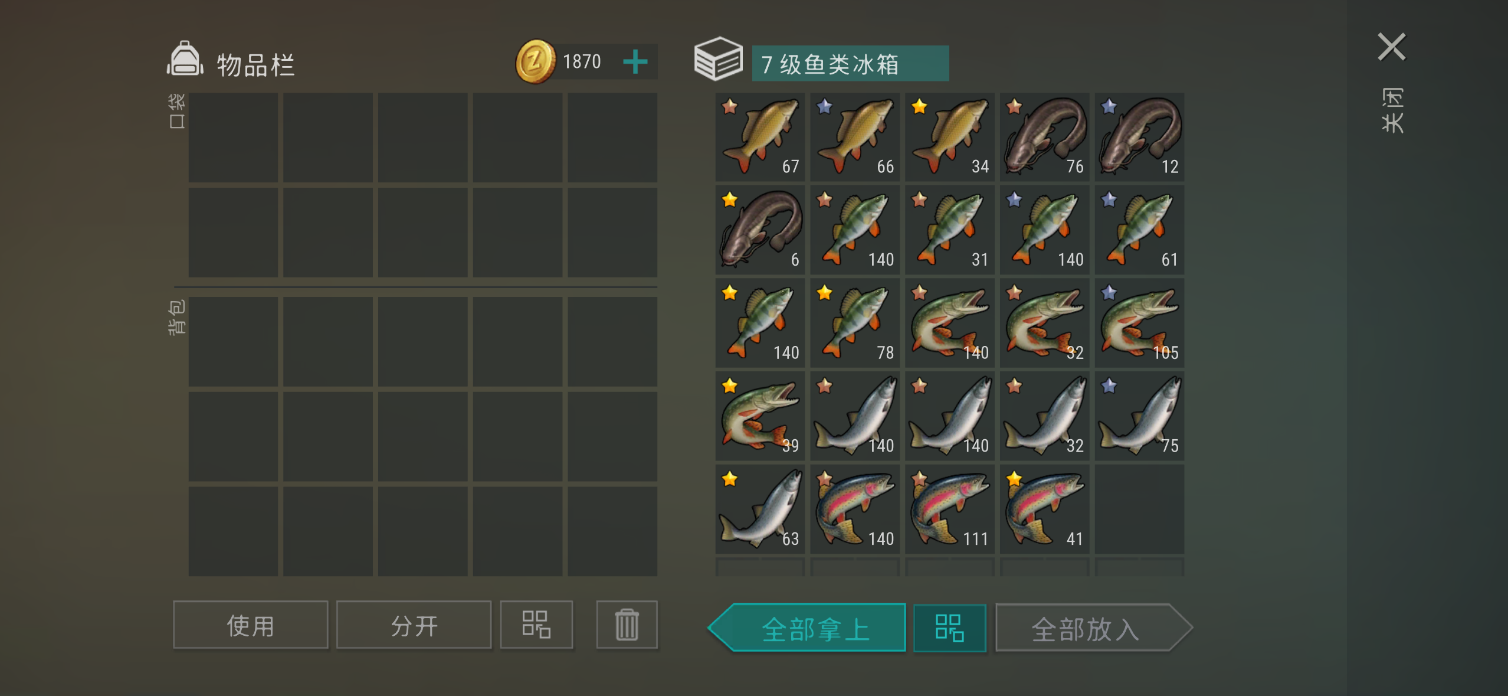Click the 使用 use button
Image resolution: width=1508 pixels, height=696 pixels.
251,625
